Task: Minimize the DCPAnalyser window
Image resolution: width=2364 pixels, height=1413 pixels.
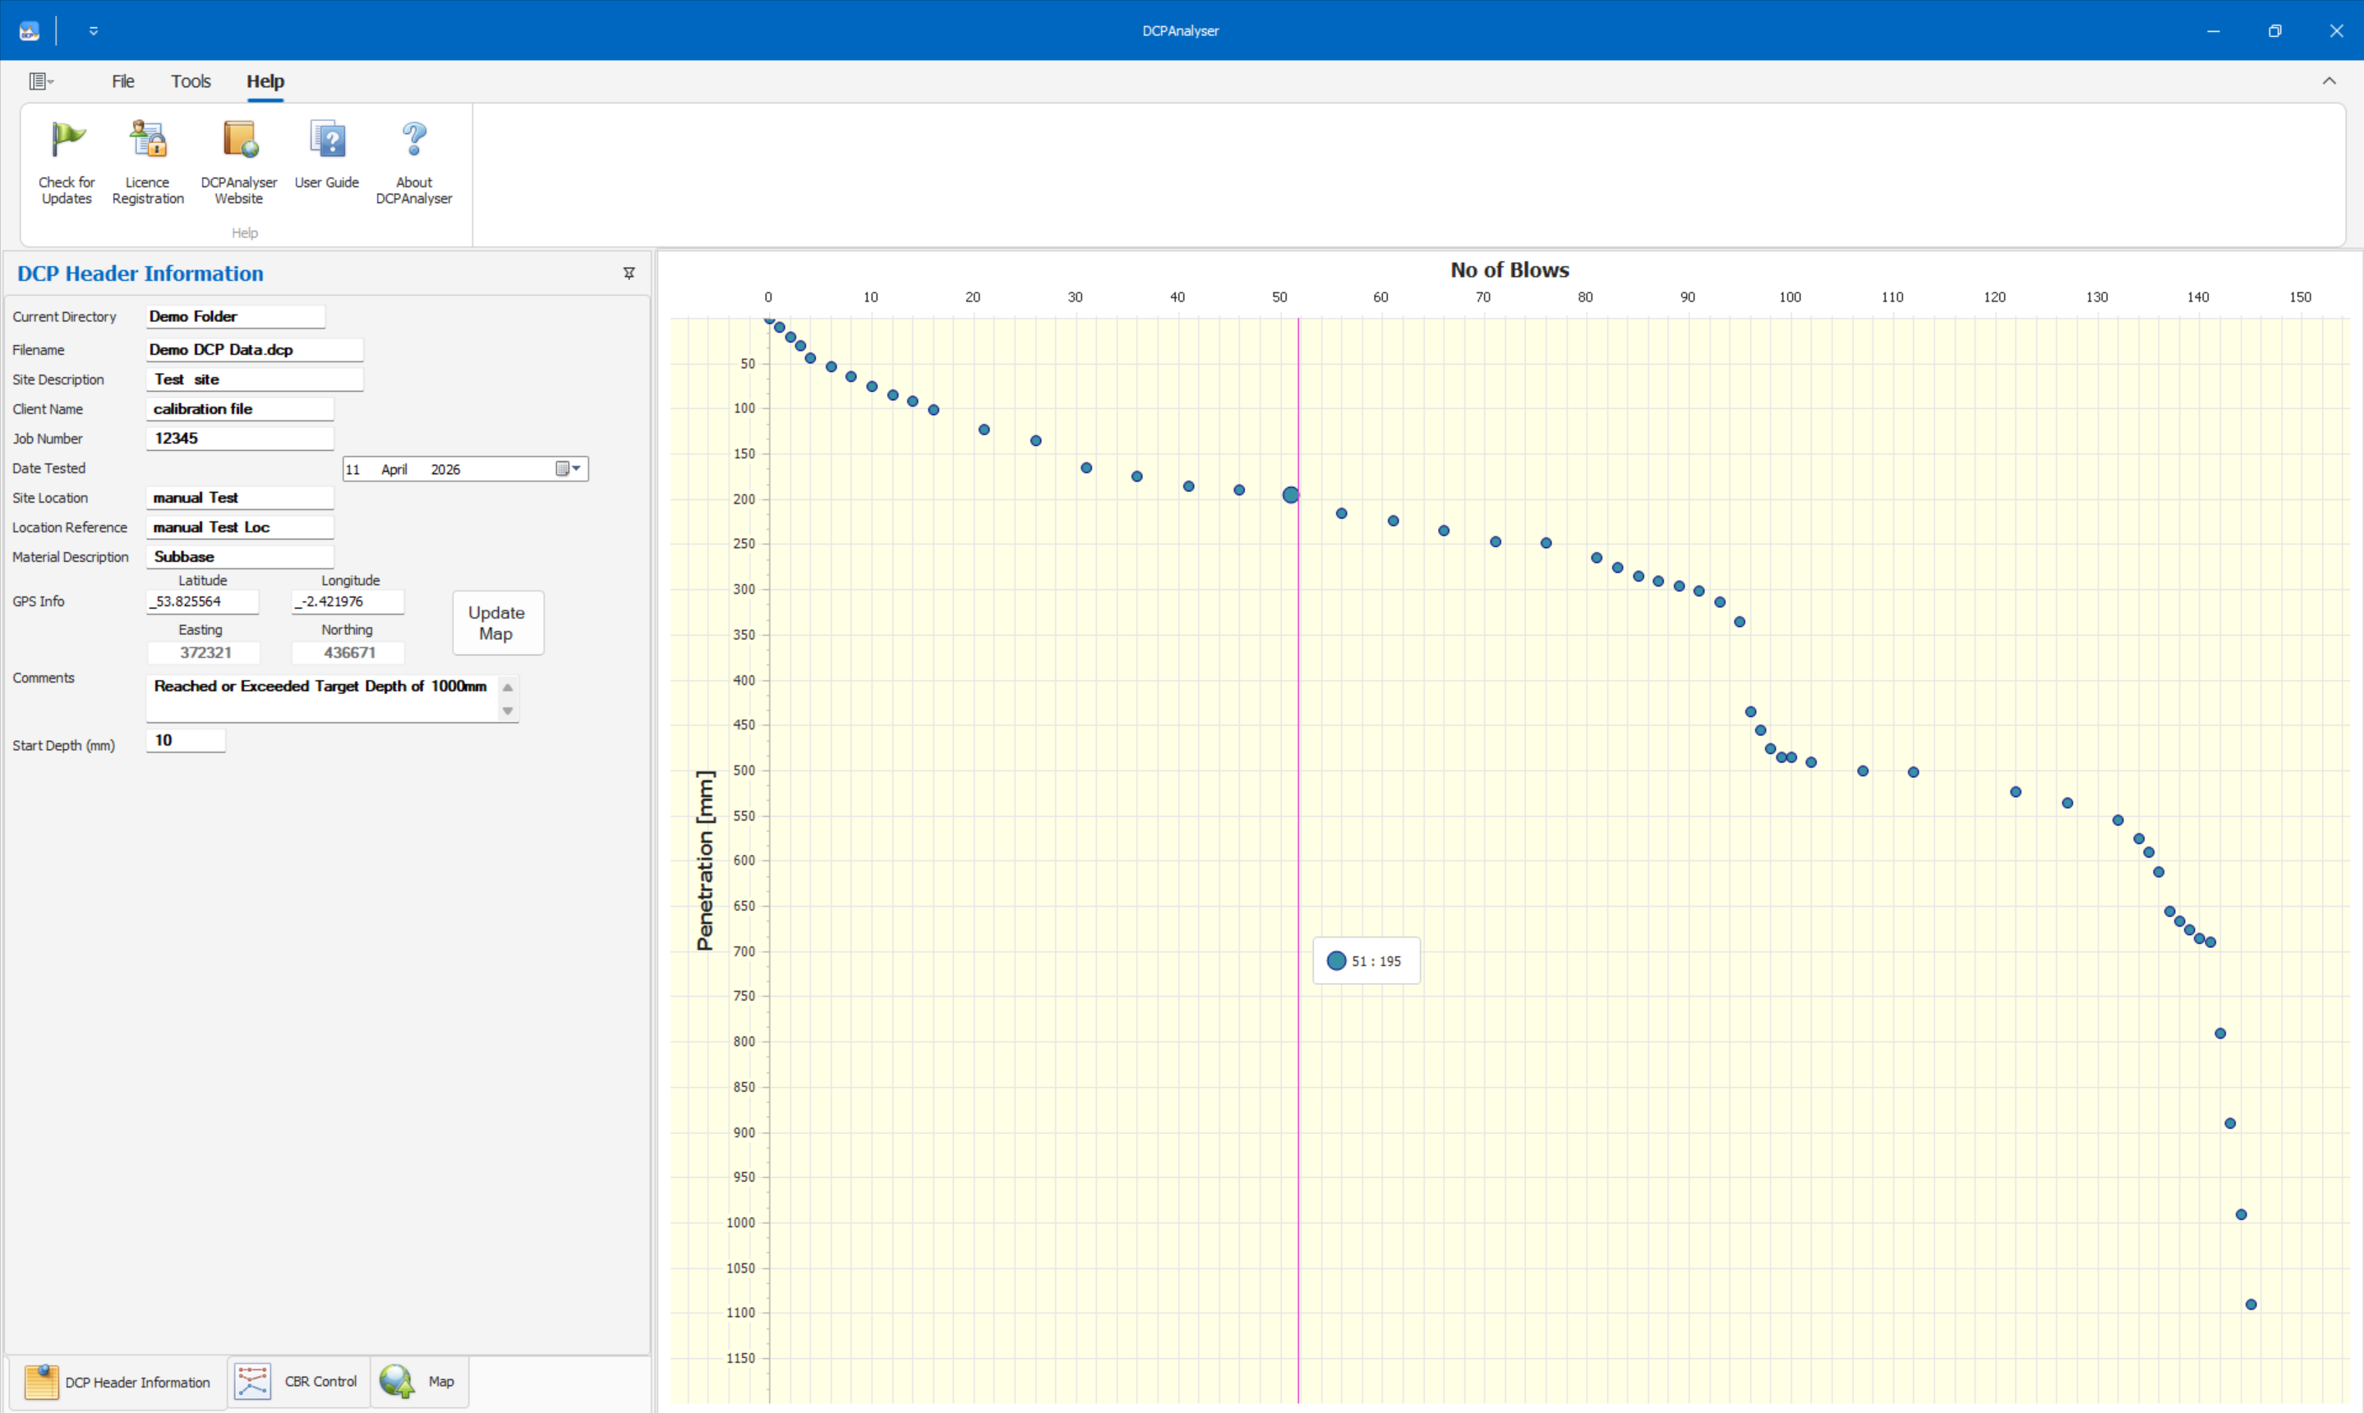Action: pyautogui.click(x=2213, y=30)
